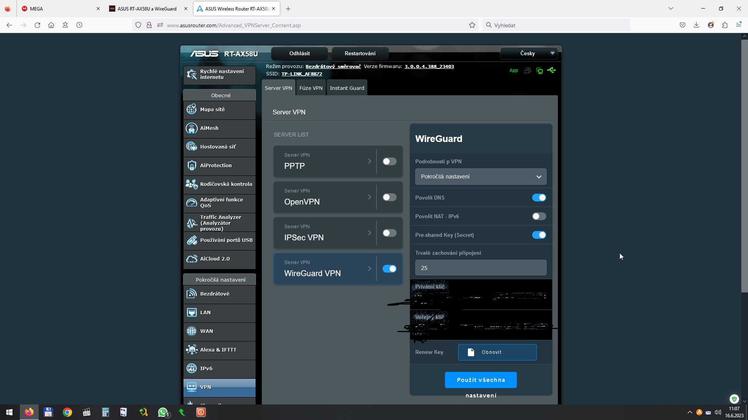Click the green network status icon
748x420 pixels.
(539, 70)
